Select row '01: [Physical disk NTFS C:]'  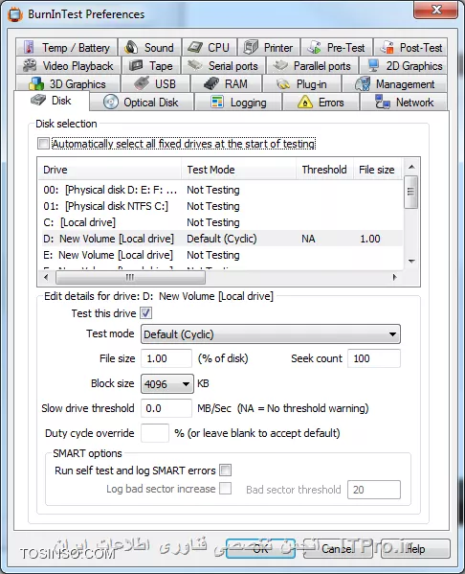221,206
